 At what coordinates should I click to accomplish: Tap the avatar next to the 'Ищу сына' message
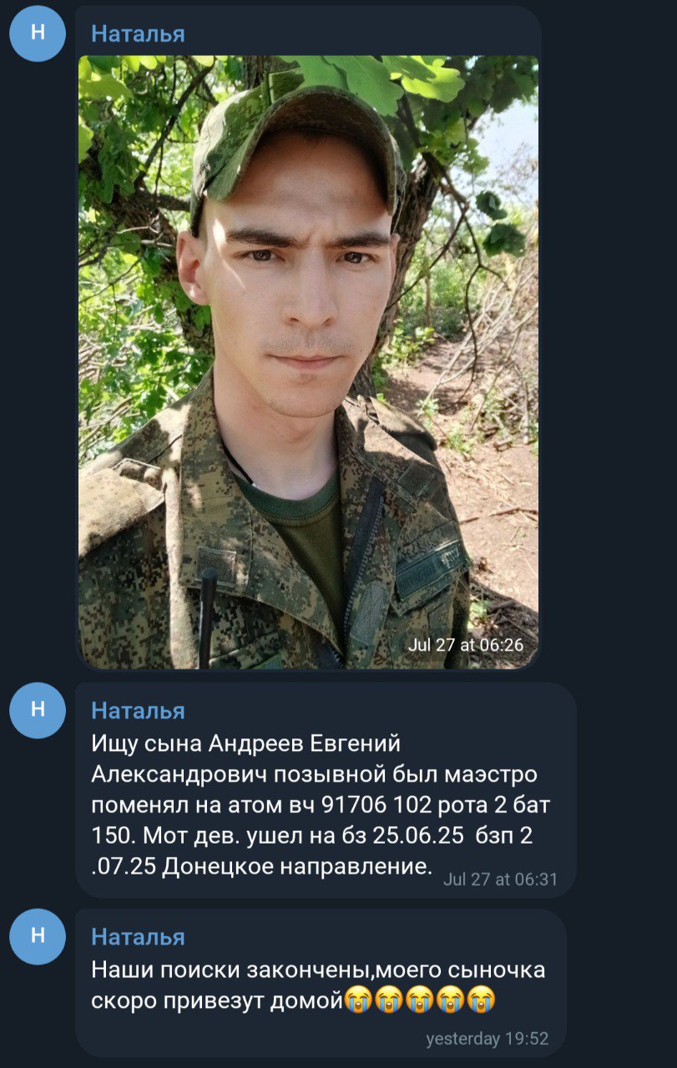pos(38,710)
